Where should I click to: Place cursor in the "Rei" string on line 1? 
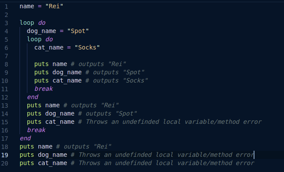pyautogui.click(x=54, y=6)
